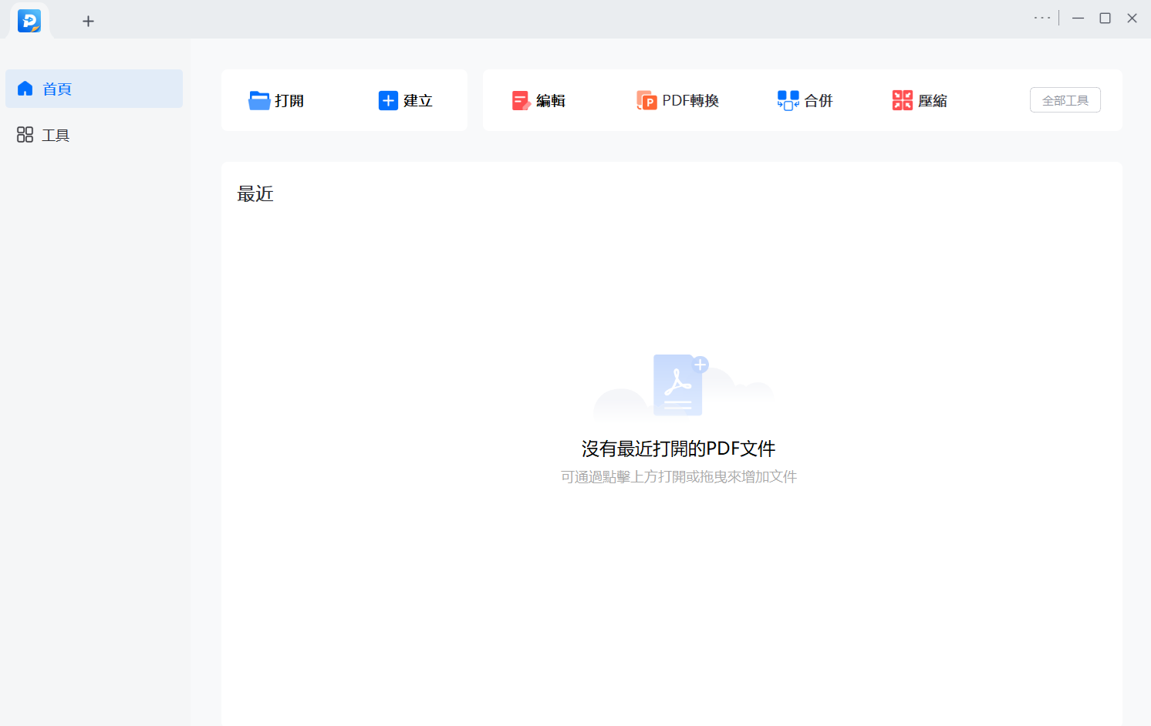Viewport: 1151px width, 726px height.
Task: Click the 沒有最近打開的PDF文件 message
Action: point(679,449)
